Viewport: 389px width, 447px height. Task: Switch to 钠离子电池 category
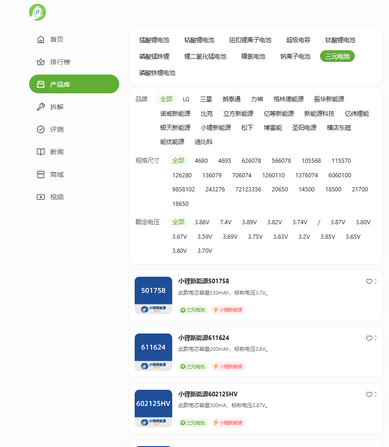click(295, 56)
